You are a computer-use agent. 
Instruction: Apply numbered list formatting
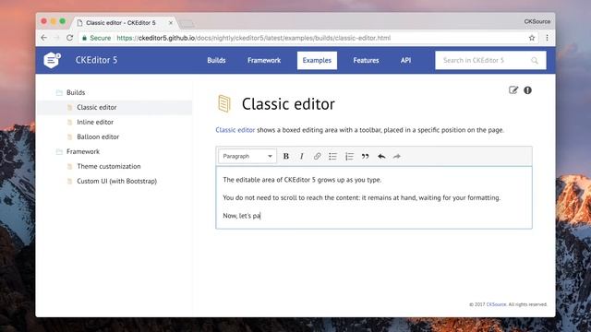(x=349, y=156)
